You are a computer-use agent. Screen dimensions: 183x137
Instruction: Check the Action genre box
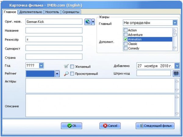point(125,30)
